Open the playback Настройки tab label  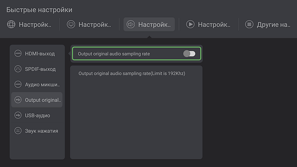point(214,25)
